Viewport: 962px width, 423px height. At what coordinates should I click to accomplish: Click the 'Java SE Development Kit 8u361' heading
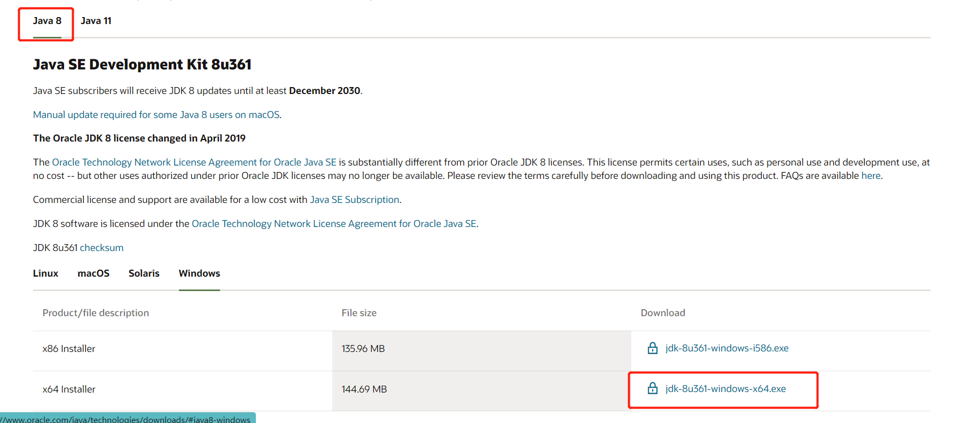pos(142,65)
